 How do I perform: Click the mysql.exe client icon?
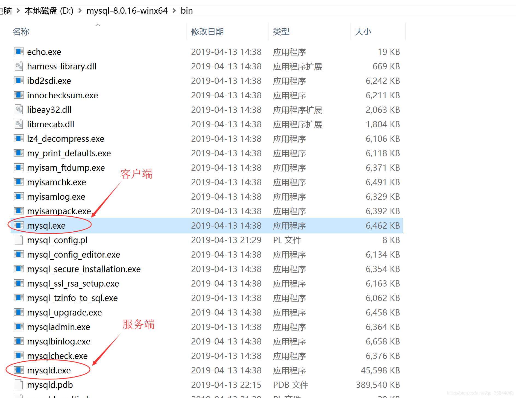tap(19, 225)
